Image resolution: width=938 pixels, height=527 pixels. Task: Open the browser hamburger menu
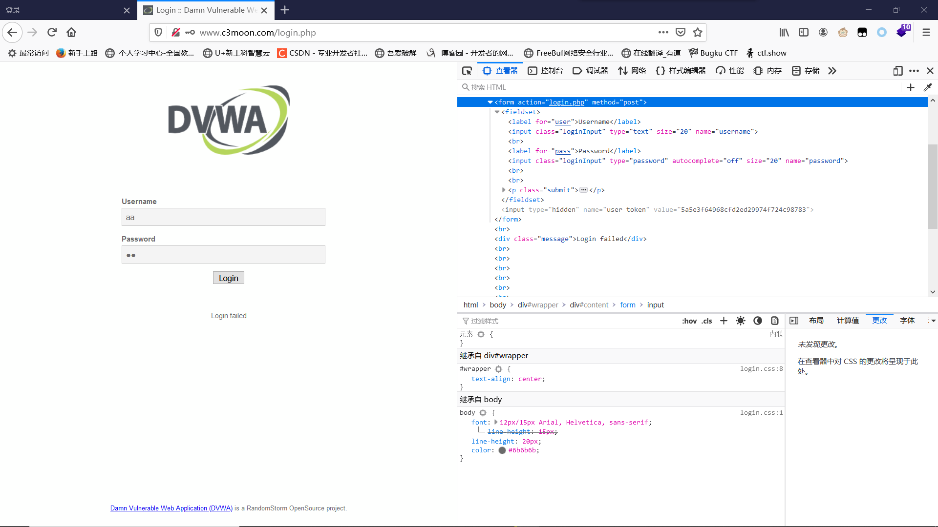[x=926, y=32]
